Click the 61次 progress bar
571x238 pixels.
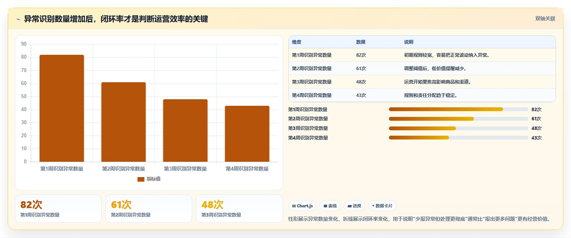tap(459, 119)
